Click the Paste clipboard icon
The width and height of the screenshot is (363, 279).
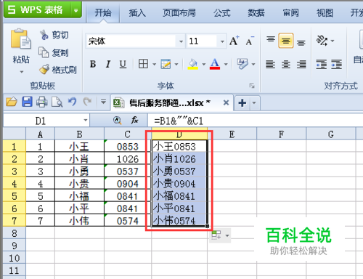pos(21,39)
